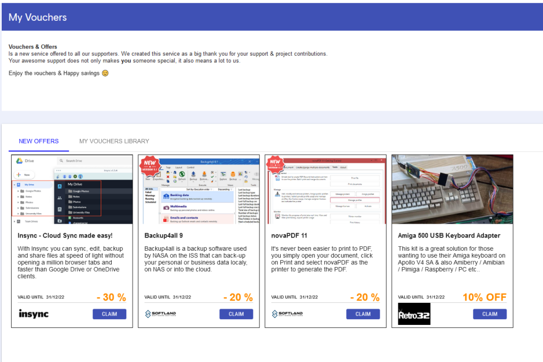
Task: Click the '- 30 %' discount on Insync card
Action: coord(111,297)
